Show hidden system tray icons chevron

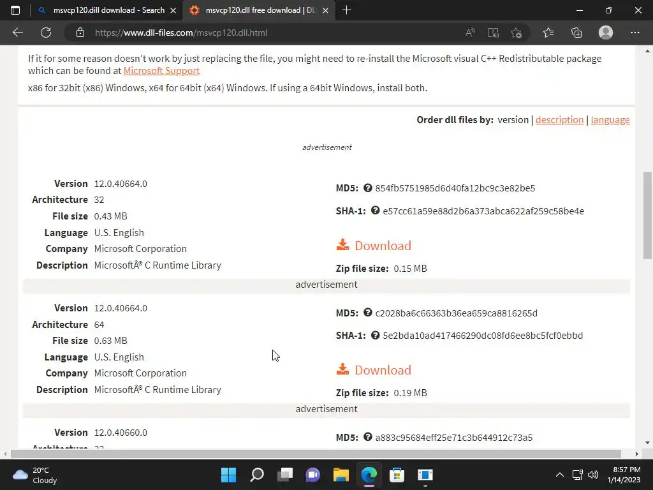(560, 475)
